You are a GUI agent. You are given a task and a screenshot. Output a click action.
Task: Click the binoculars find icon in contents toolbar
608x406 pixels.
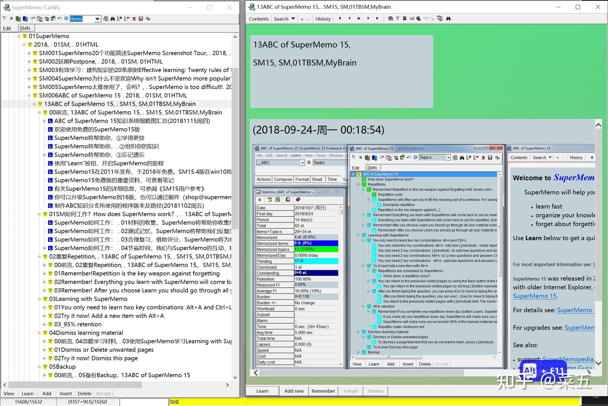tap(113, 19)
